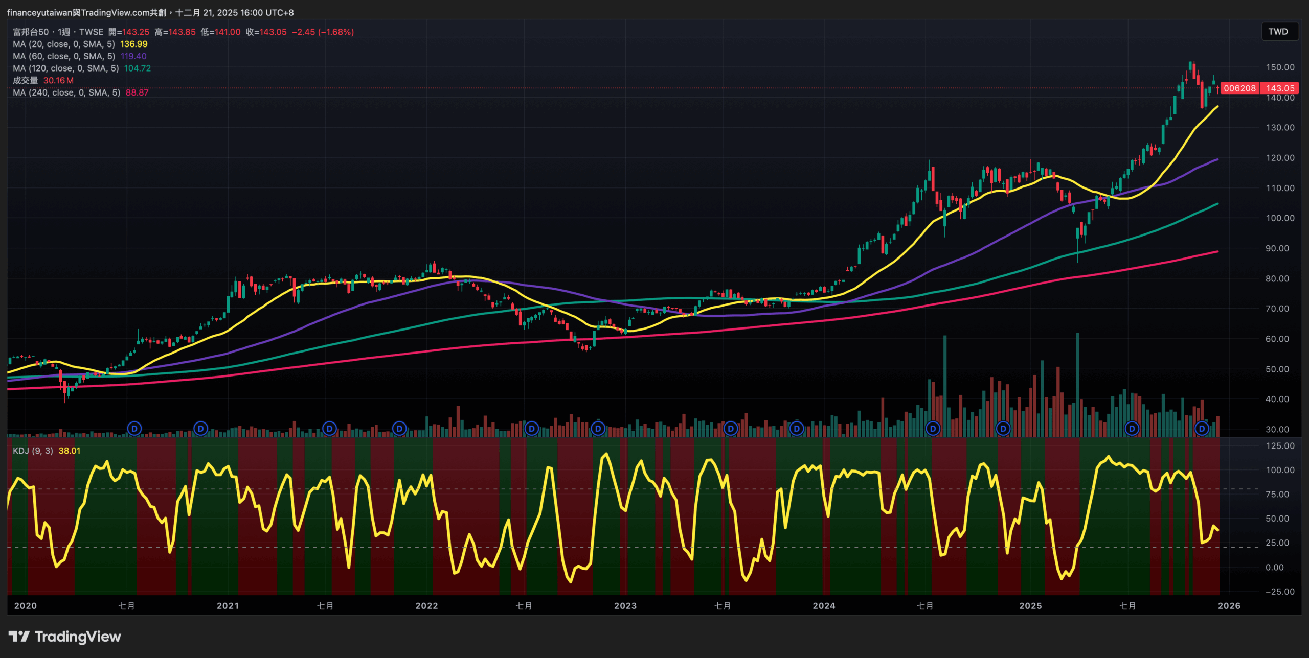Open the TWD currency selector

pyautogui.click(x=1278, y=32)
